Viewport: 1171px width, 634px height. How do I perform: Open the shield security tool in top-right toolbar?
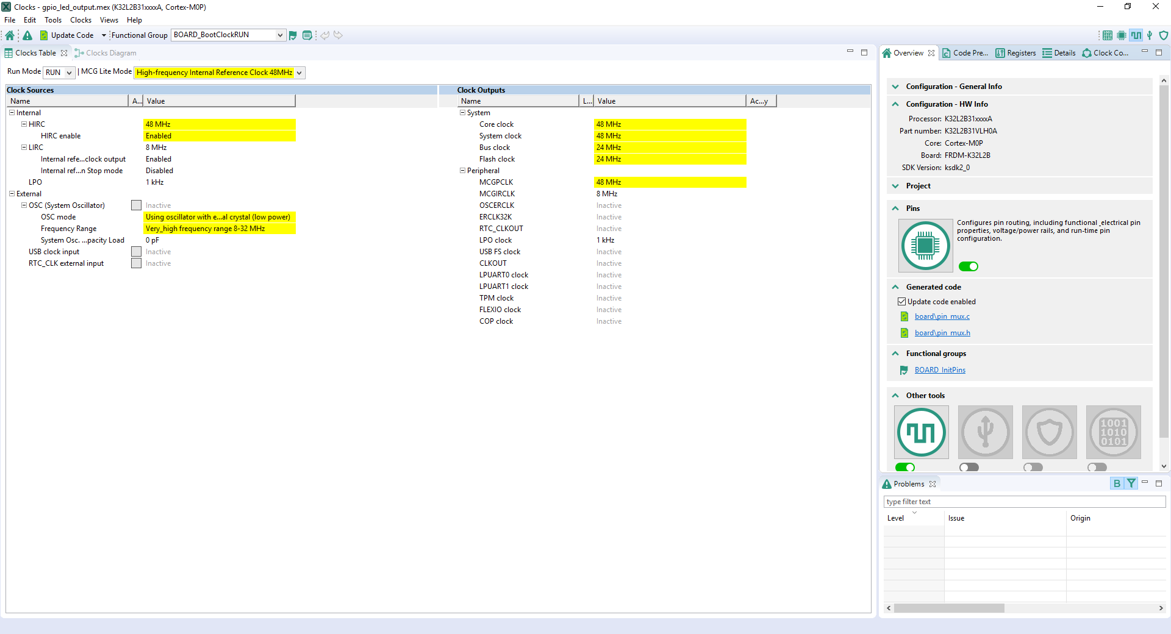pos(1164,35)
